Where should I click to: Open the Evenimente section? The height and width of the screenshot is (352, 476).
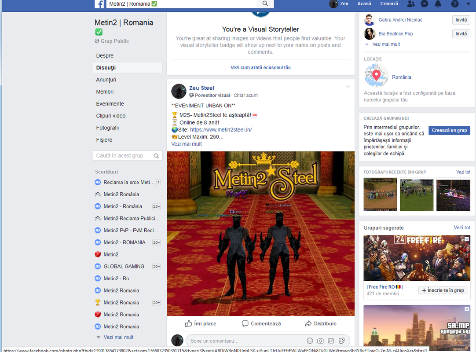coord(110,103)
